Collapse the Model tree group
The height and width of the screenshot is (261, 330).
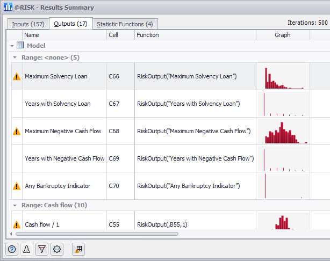[x=12, y=46]
